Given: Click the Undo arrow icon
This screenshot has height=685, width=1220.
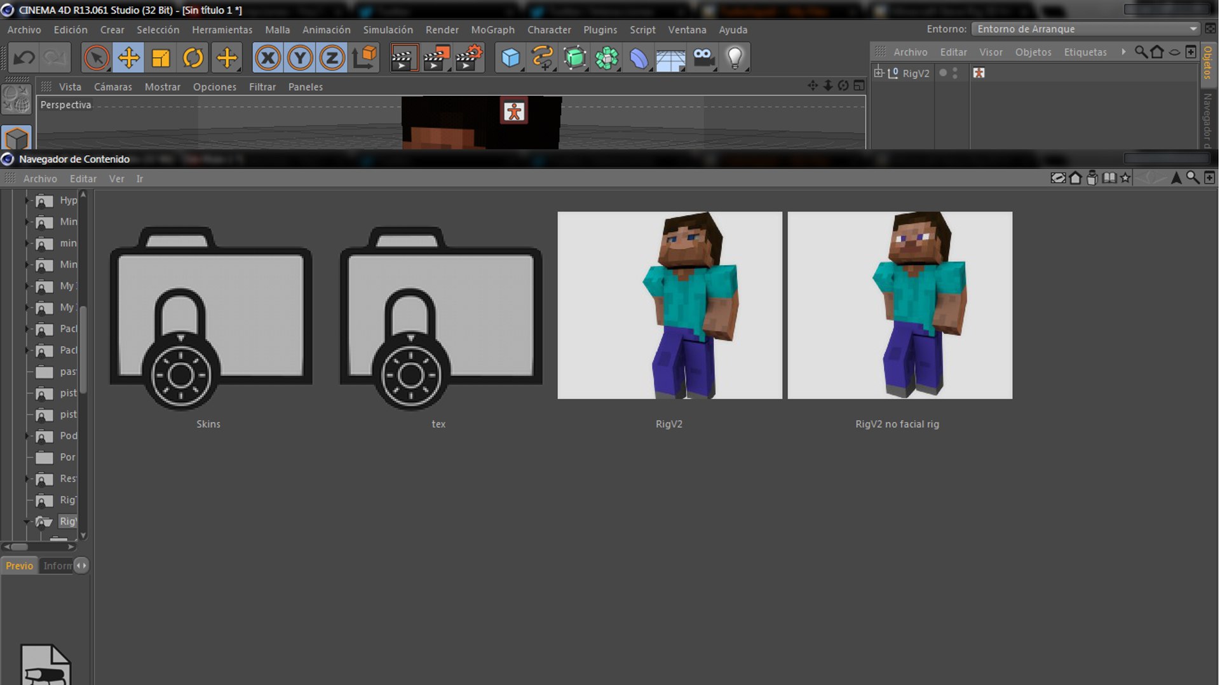Looking at the screenshot, I should click(24, 58).
